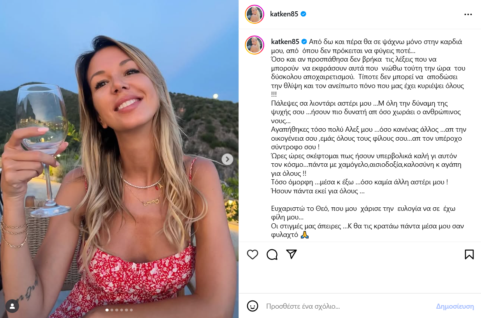Screen dimensions: 481x318
Task: Click the verified badge in the header
Action: click(304, 14)
